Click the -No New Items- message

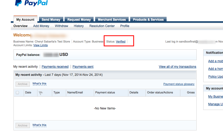coord(105,108)
